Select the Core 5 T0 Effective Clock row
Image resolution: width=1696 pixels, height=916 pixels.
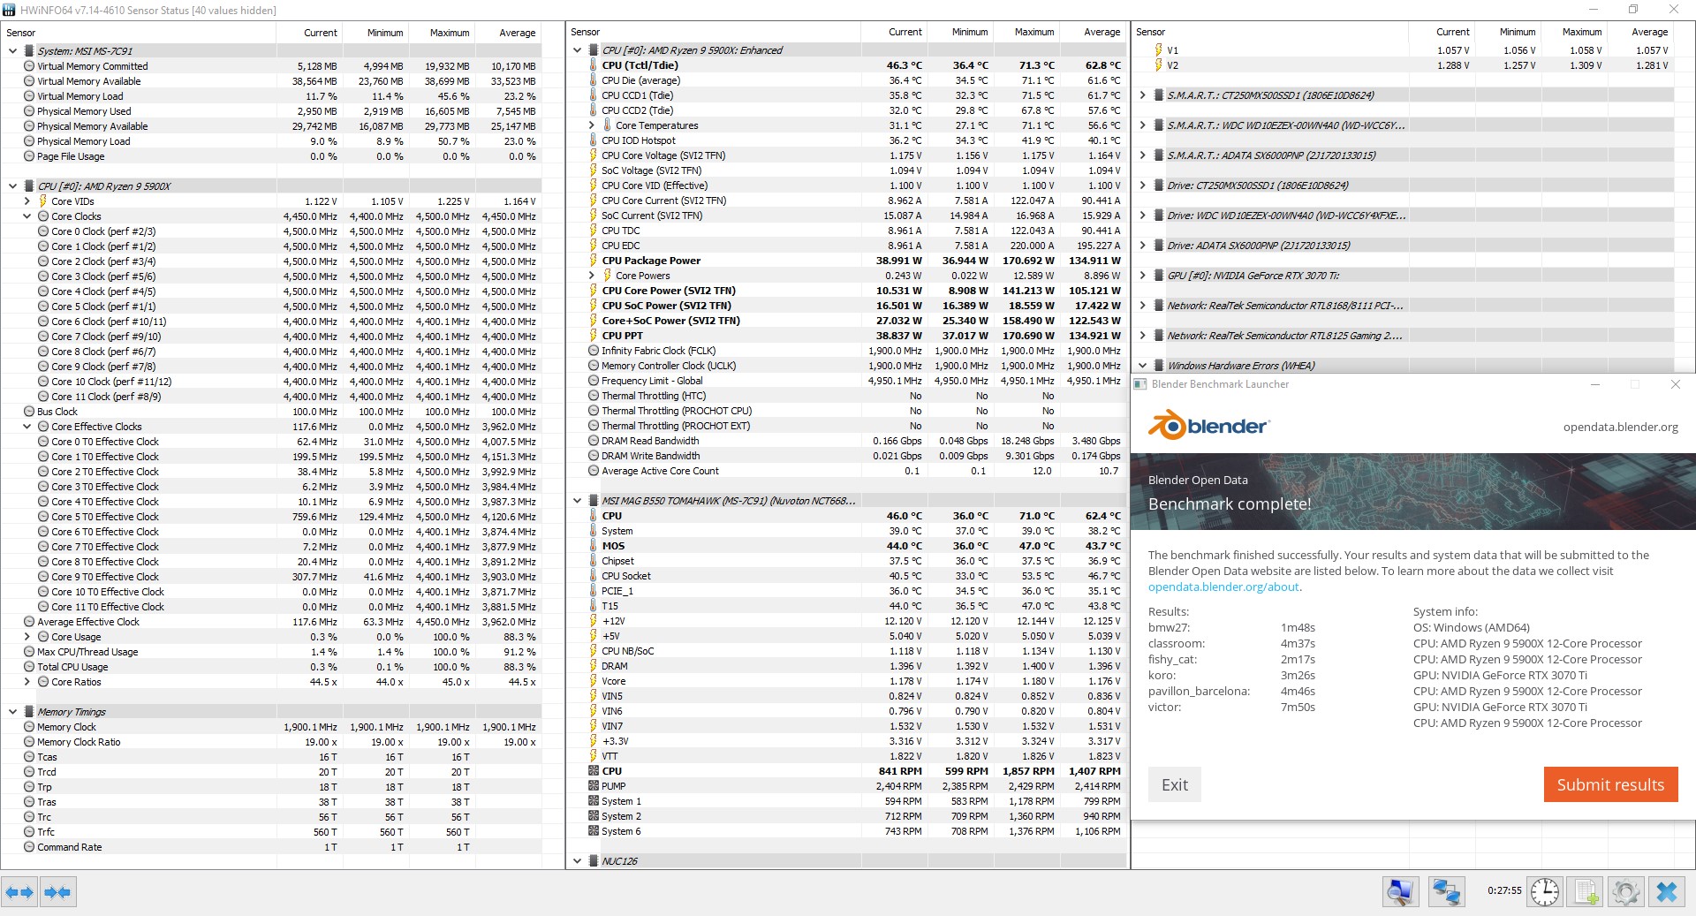pos(272,517)
